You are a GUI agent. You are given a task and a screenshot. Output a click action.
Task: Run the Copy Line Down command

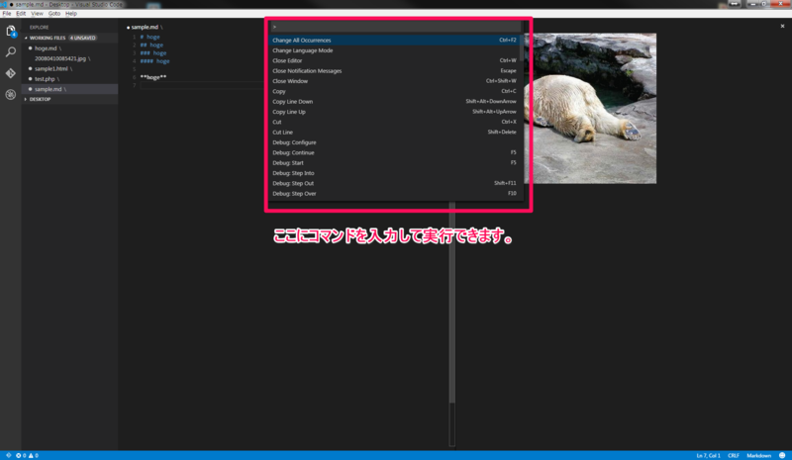pyautogui.click(x=394, y=102)
